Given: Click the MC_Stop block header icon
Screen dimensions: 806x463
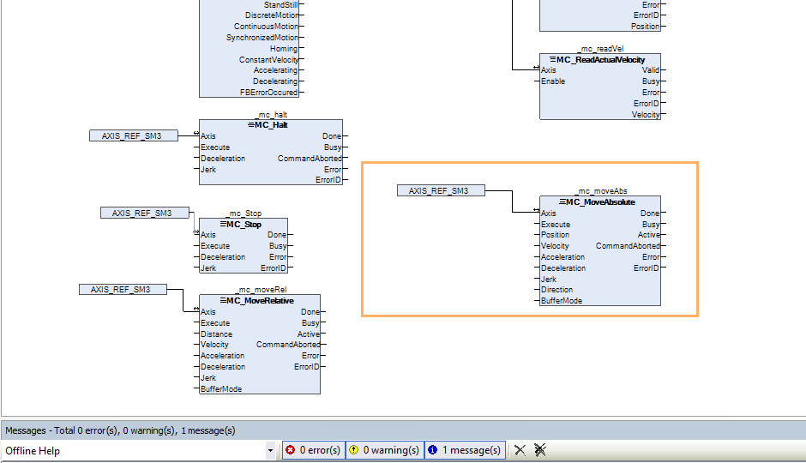Looking at the screenshot, I should (222, 224).
